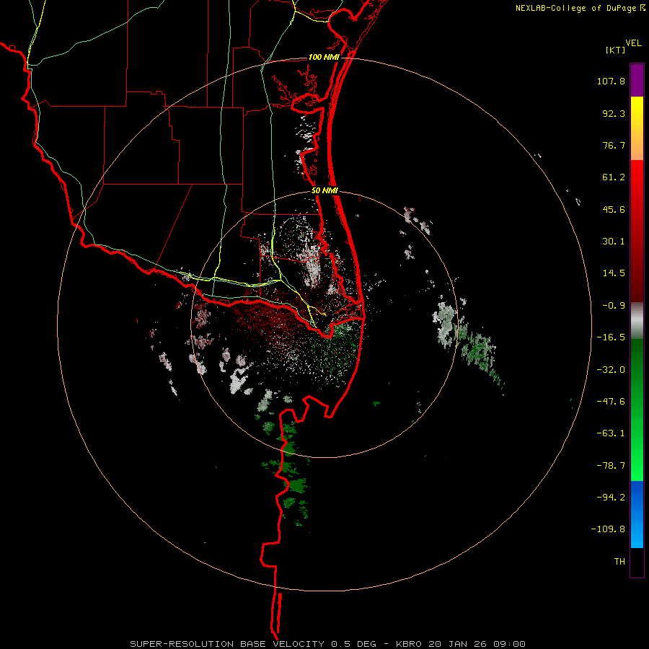Click the 100 NMI range ring label
This screenshot has width=649, height=649.
324,57
